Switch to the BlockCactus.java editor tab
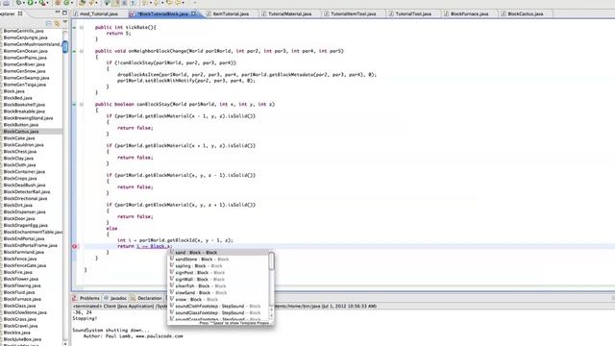The width and height of the screenshot is (615, 346). click(x=526, y=13)
